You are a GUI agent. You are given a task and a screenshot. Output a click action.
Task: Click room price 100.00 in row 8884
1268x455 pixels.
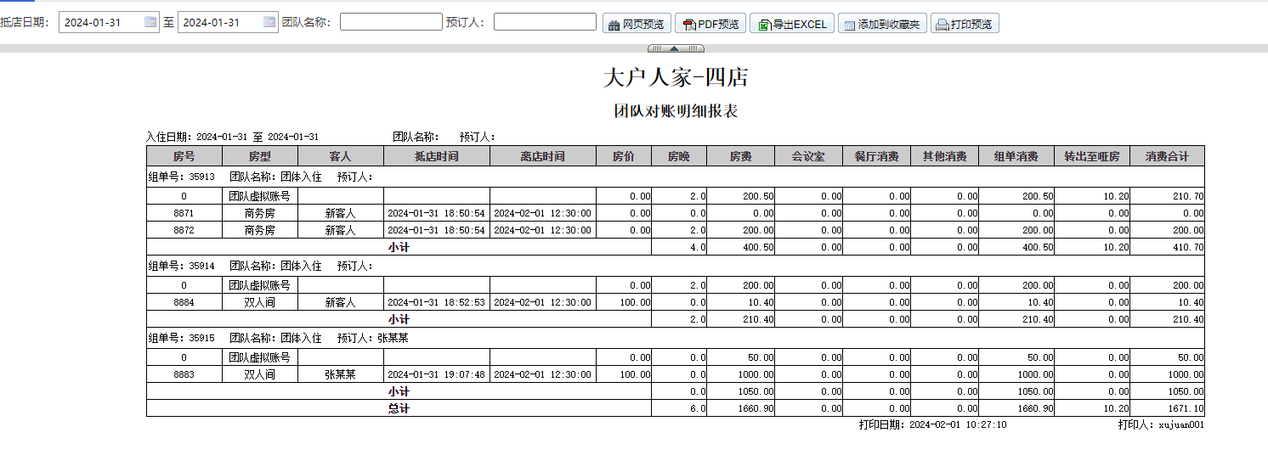[x=624, y=302]
